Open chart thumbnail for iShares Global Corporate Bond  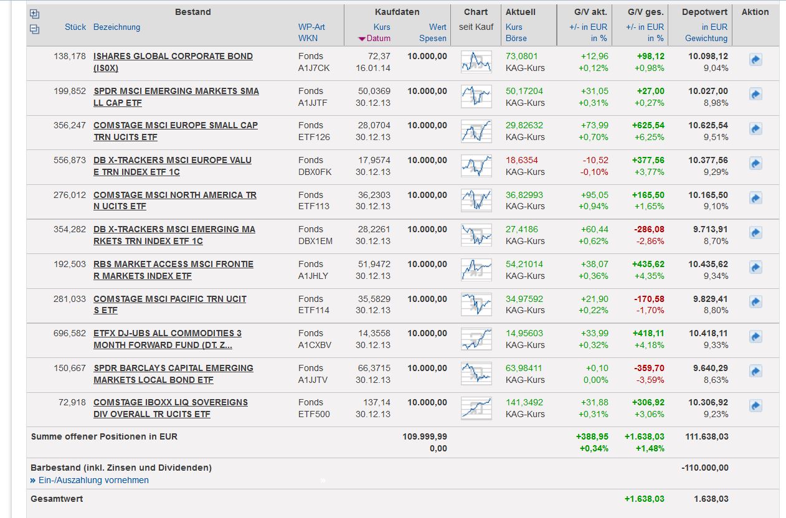tap(476, 62)
